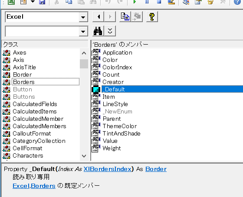Select the CellFormat class
The image size is (243, 197).
tap(27, 148)
